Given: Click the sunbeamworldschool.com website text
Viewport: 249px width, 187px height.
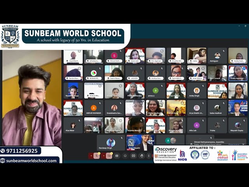Looking at the screenshot, I should click(31, 161).
